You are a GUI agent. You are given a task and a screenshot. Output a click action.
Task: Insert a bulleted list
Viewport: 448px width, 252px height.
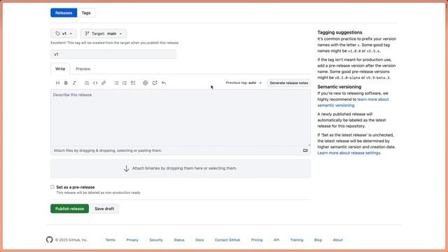pos(116,83)
